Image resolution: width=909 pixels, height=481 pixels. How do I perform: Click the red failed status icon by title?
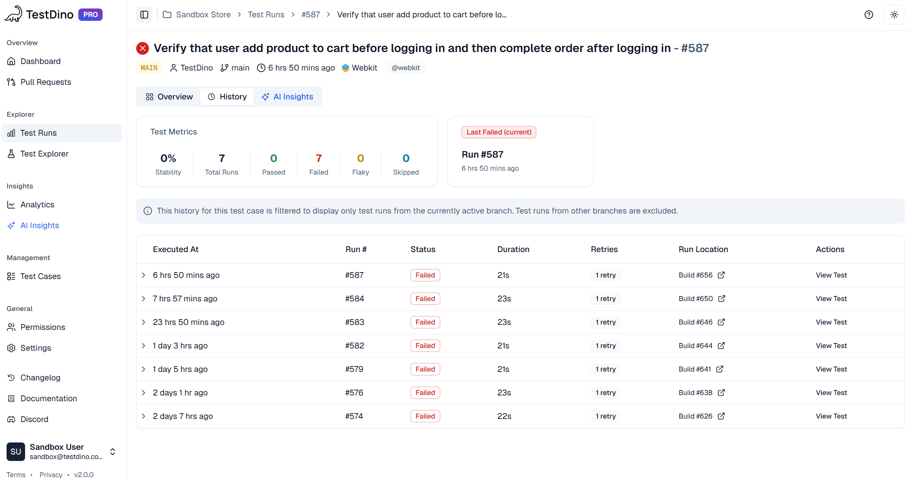point(143,48)
